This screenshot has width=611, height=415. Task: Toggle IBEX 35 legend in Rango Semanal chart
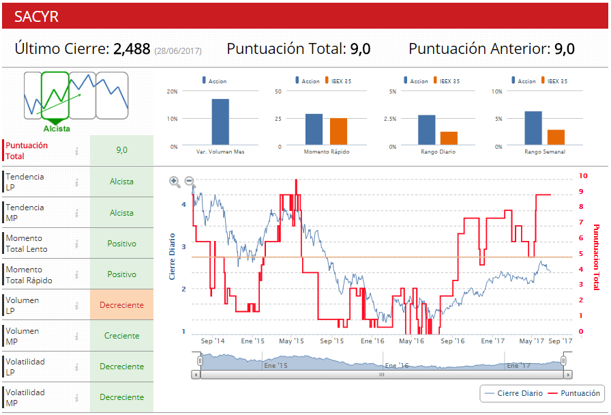click(x=554, y=81)
